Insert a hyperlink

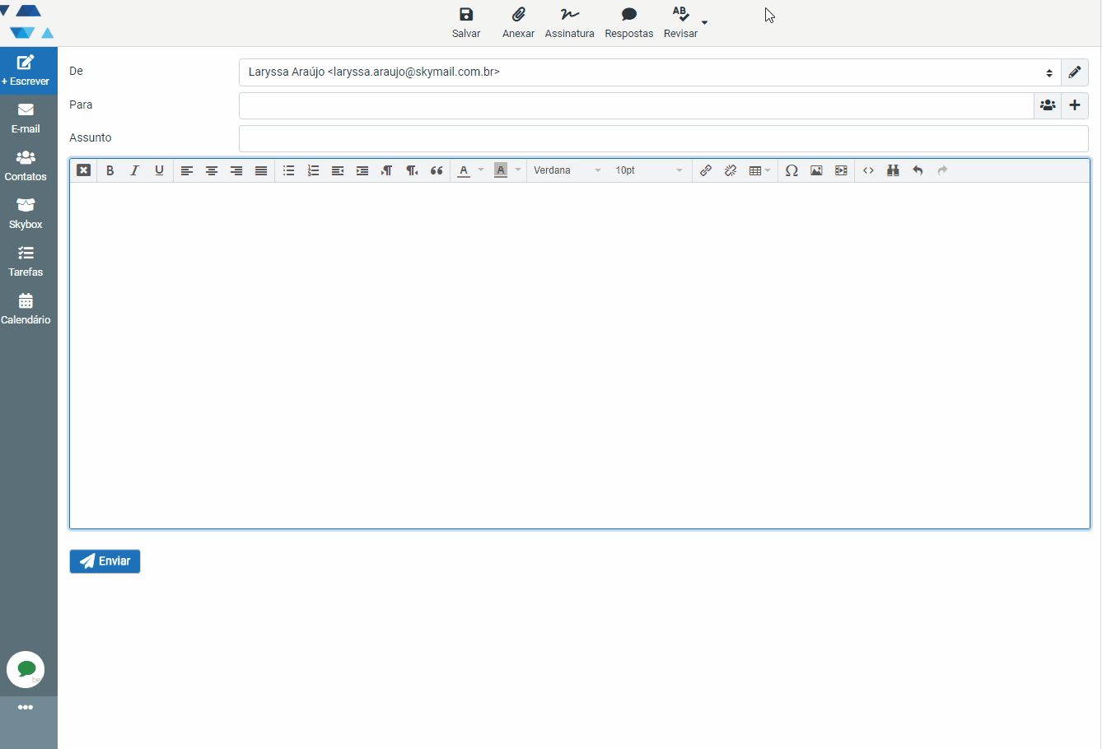pyautogui.click(x=706, y=170)
